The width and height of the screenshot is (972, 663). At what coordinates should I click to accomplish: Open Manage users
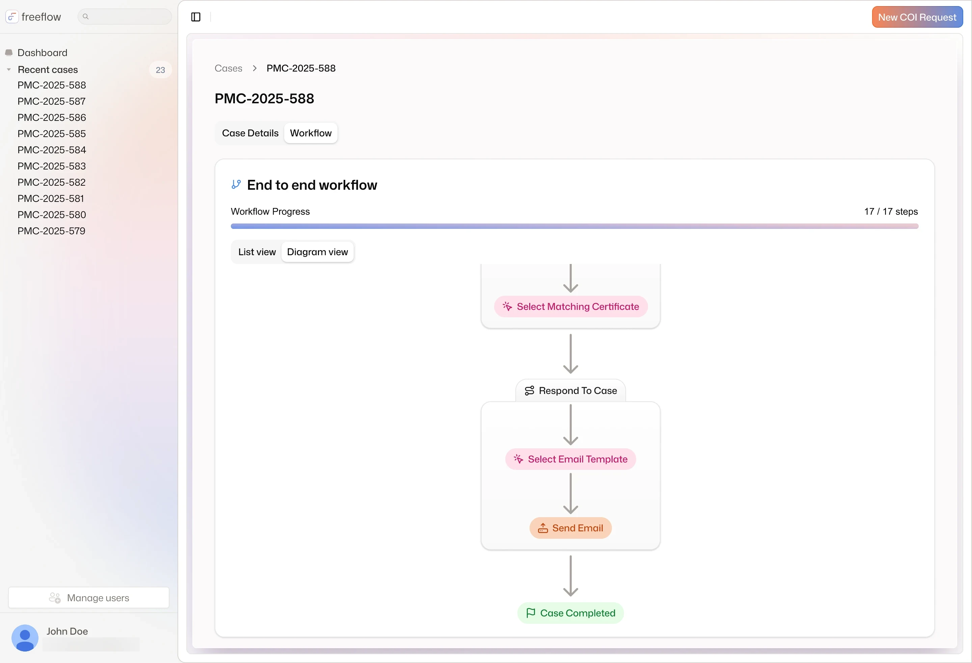coord(89,598)
